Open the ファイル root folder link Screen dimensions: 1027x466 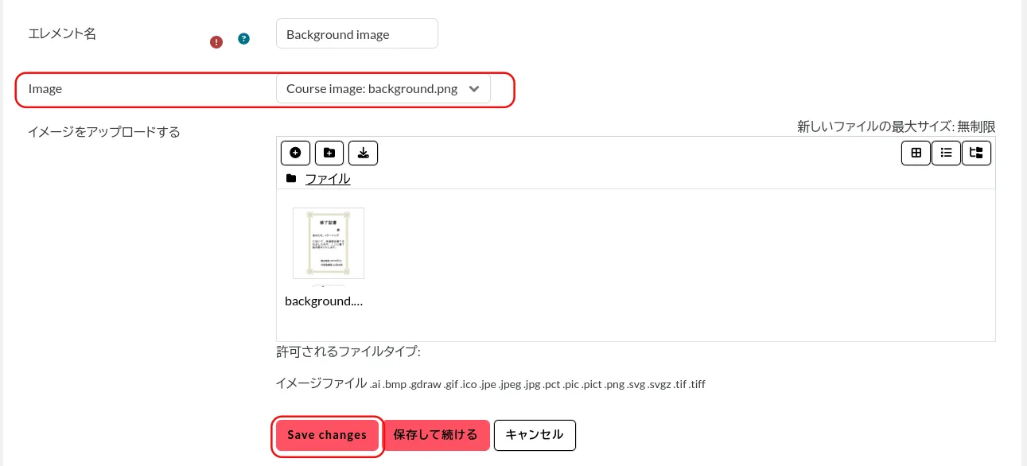[x=328, y=179]
